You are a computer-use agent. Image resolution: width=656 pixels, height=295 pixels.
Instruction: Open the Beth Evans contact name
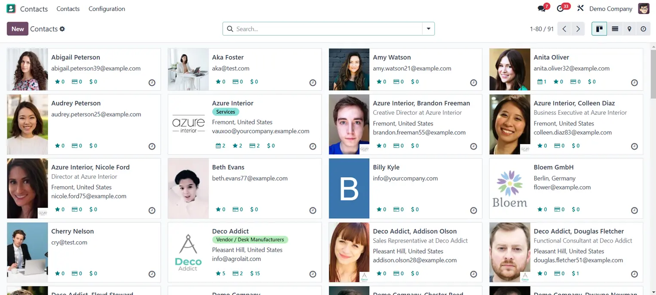[x=228, y=167]
